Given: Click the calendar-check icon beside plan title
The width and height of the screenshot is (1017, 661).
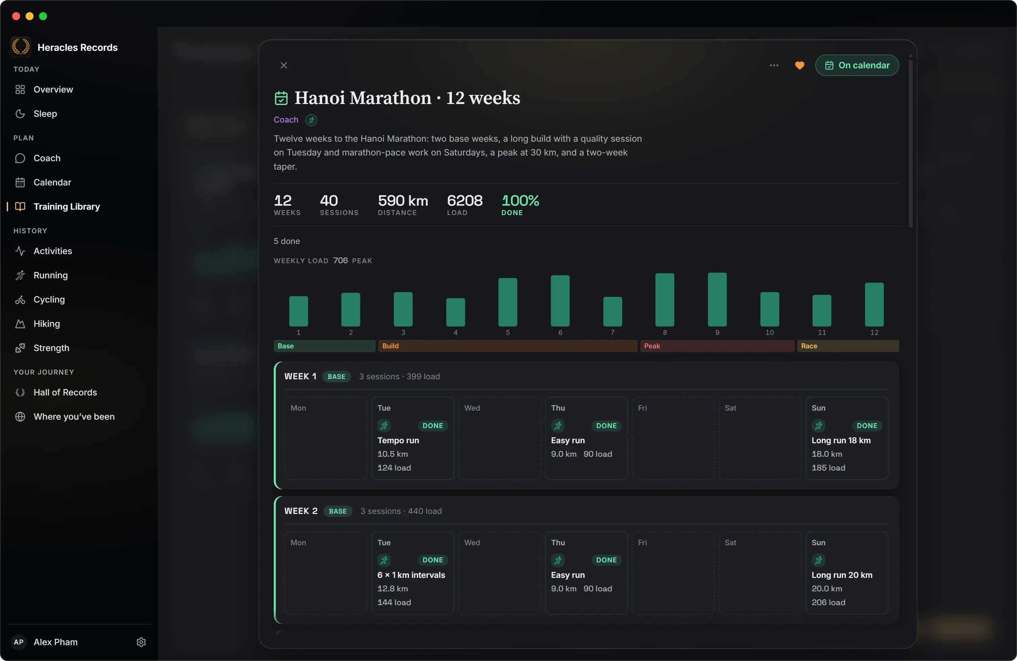Looking at the screenshot, I should pos(281,98).
